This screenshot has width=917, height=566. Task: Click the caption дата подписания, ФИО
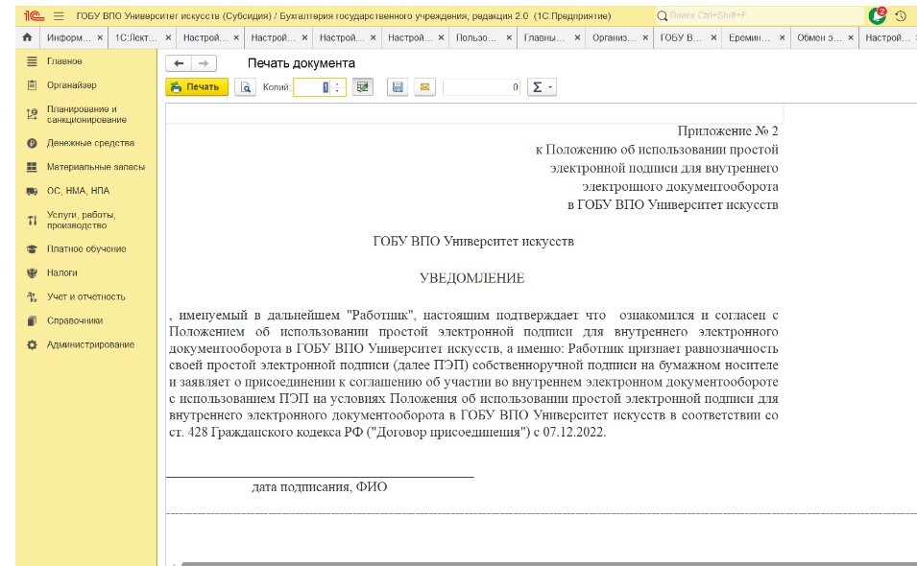320,486
